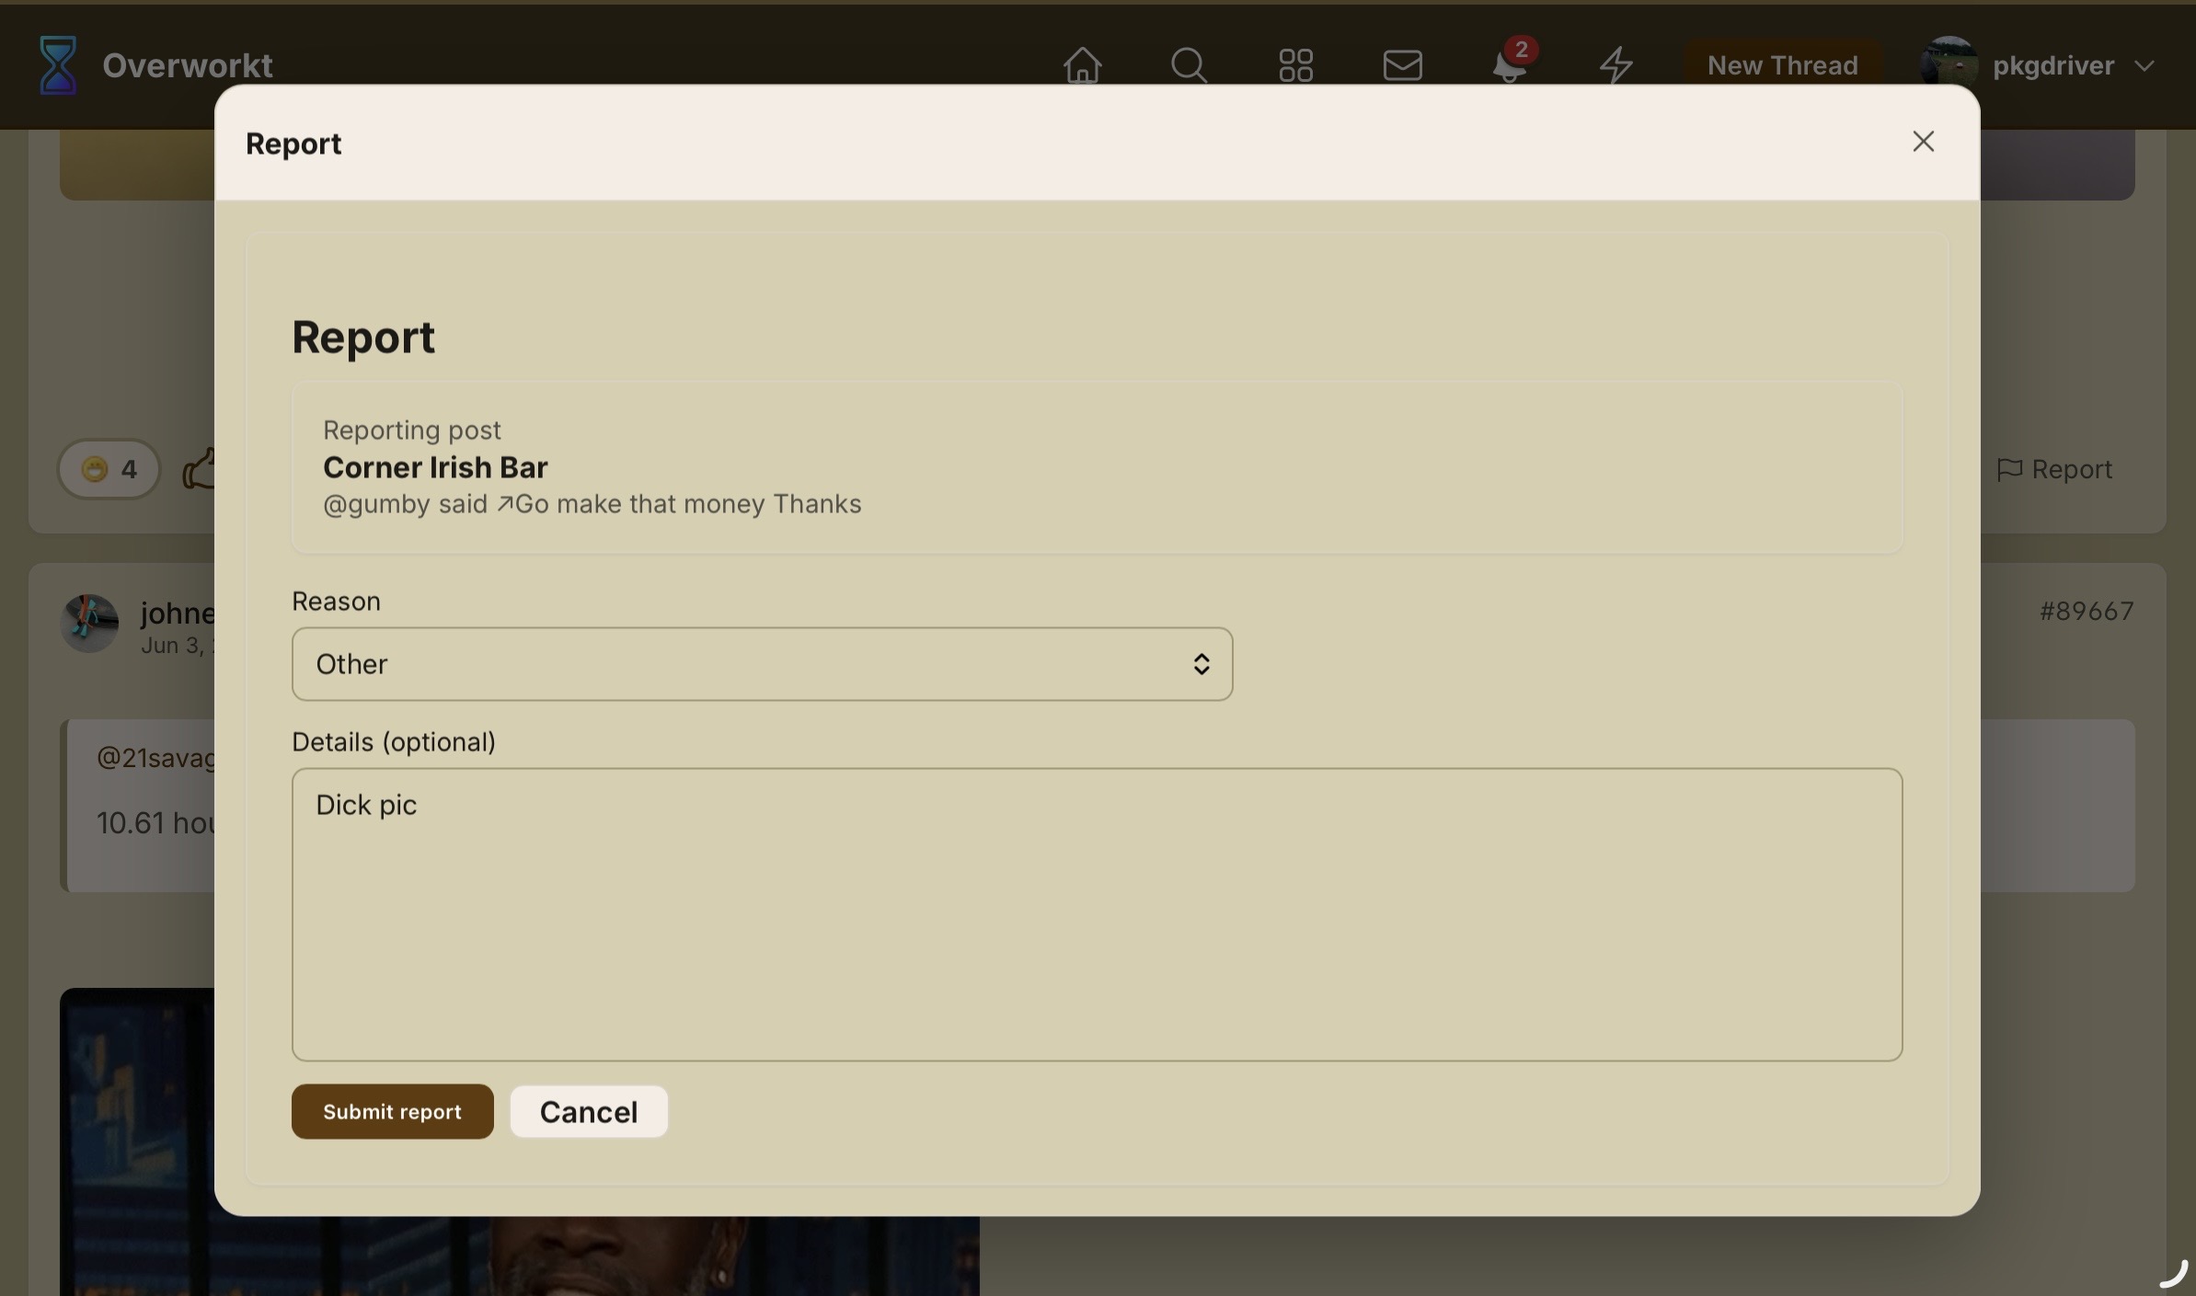2196x1296 pixels.
Task: Submit report button
Action: (x=392, y=1111)
